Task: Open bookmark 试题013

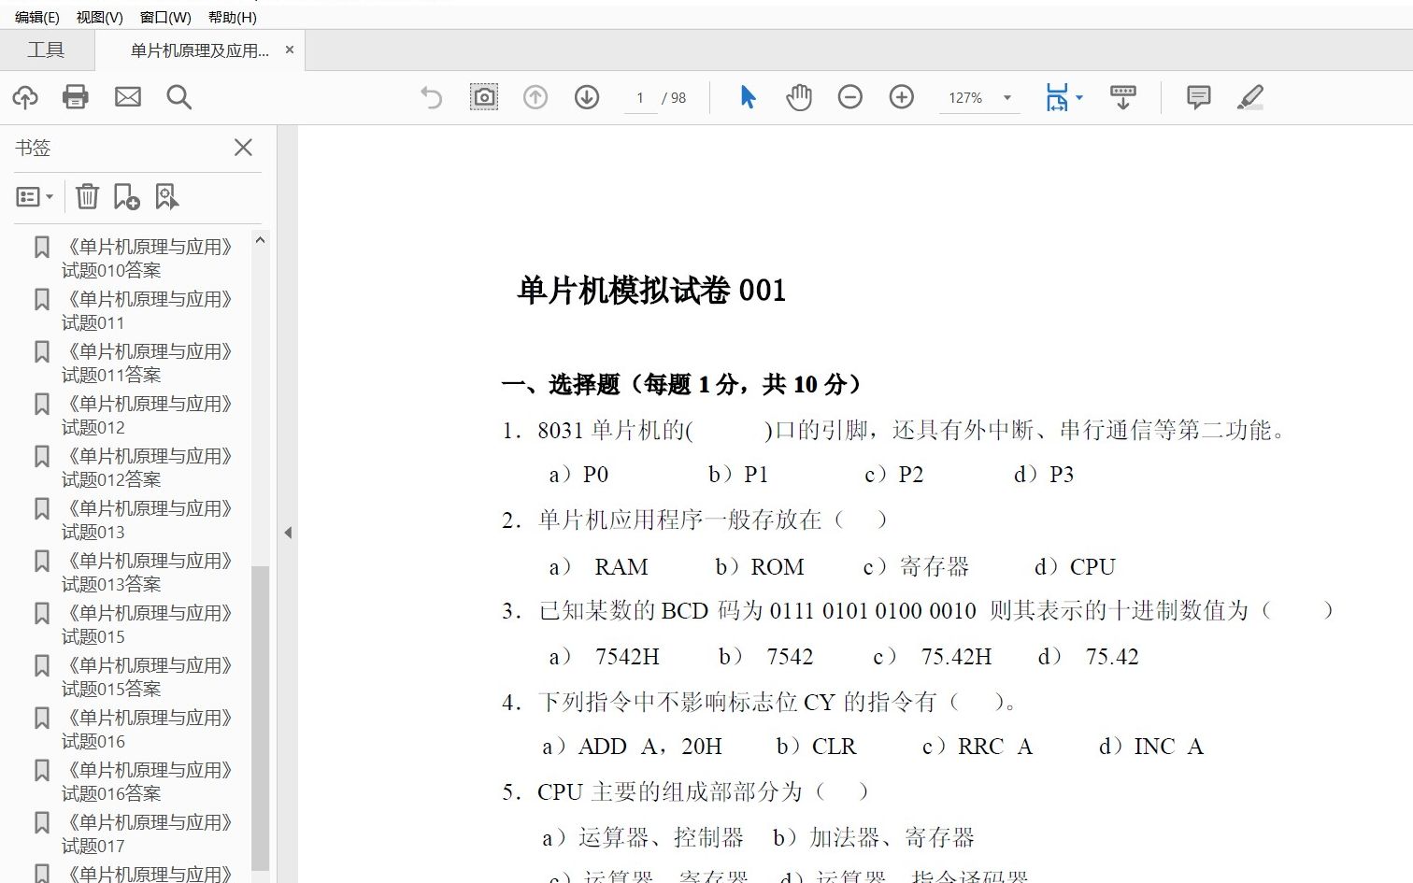Action: pyautogui.click(x=145, y=520)
